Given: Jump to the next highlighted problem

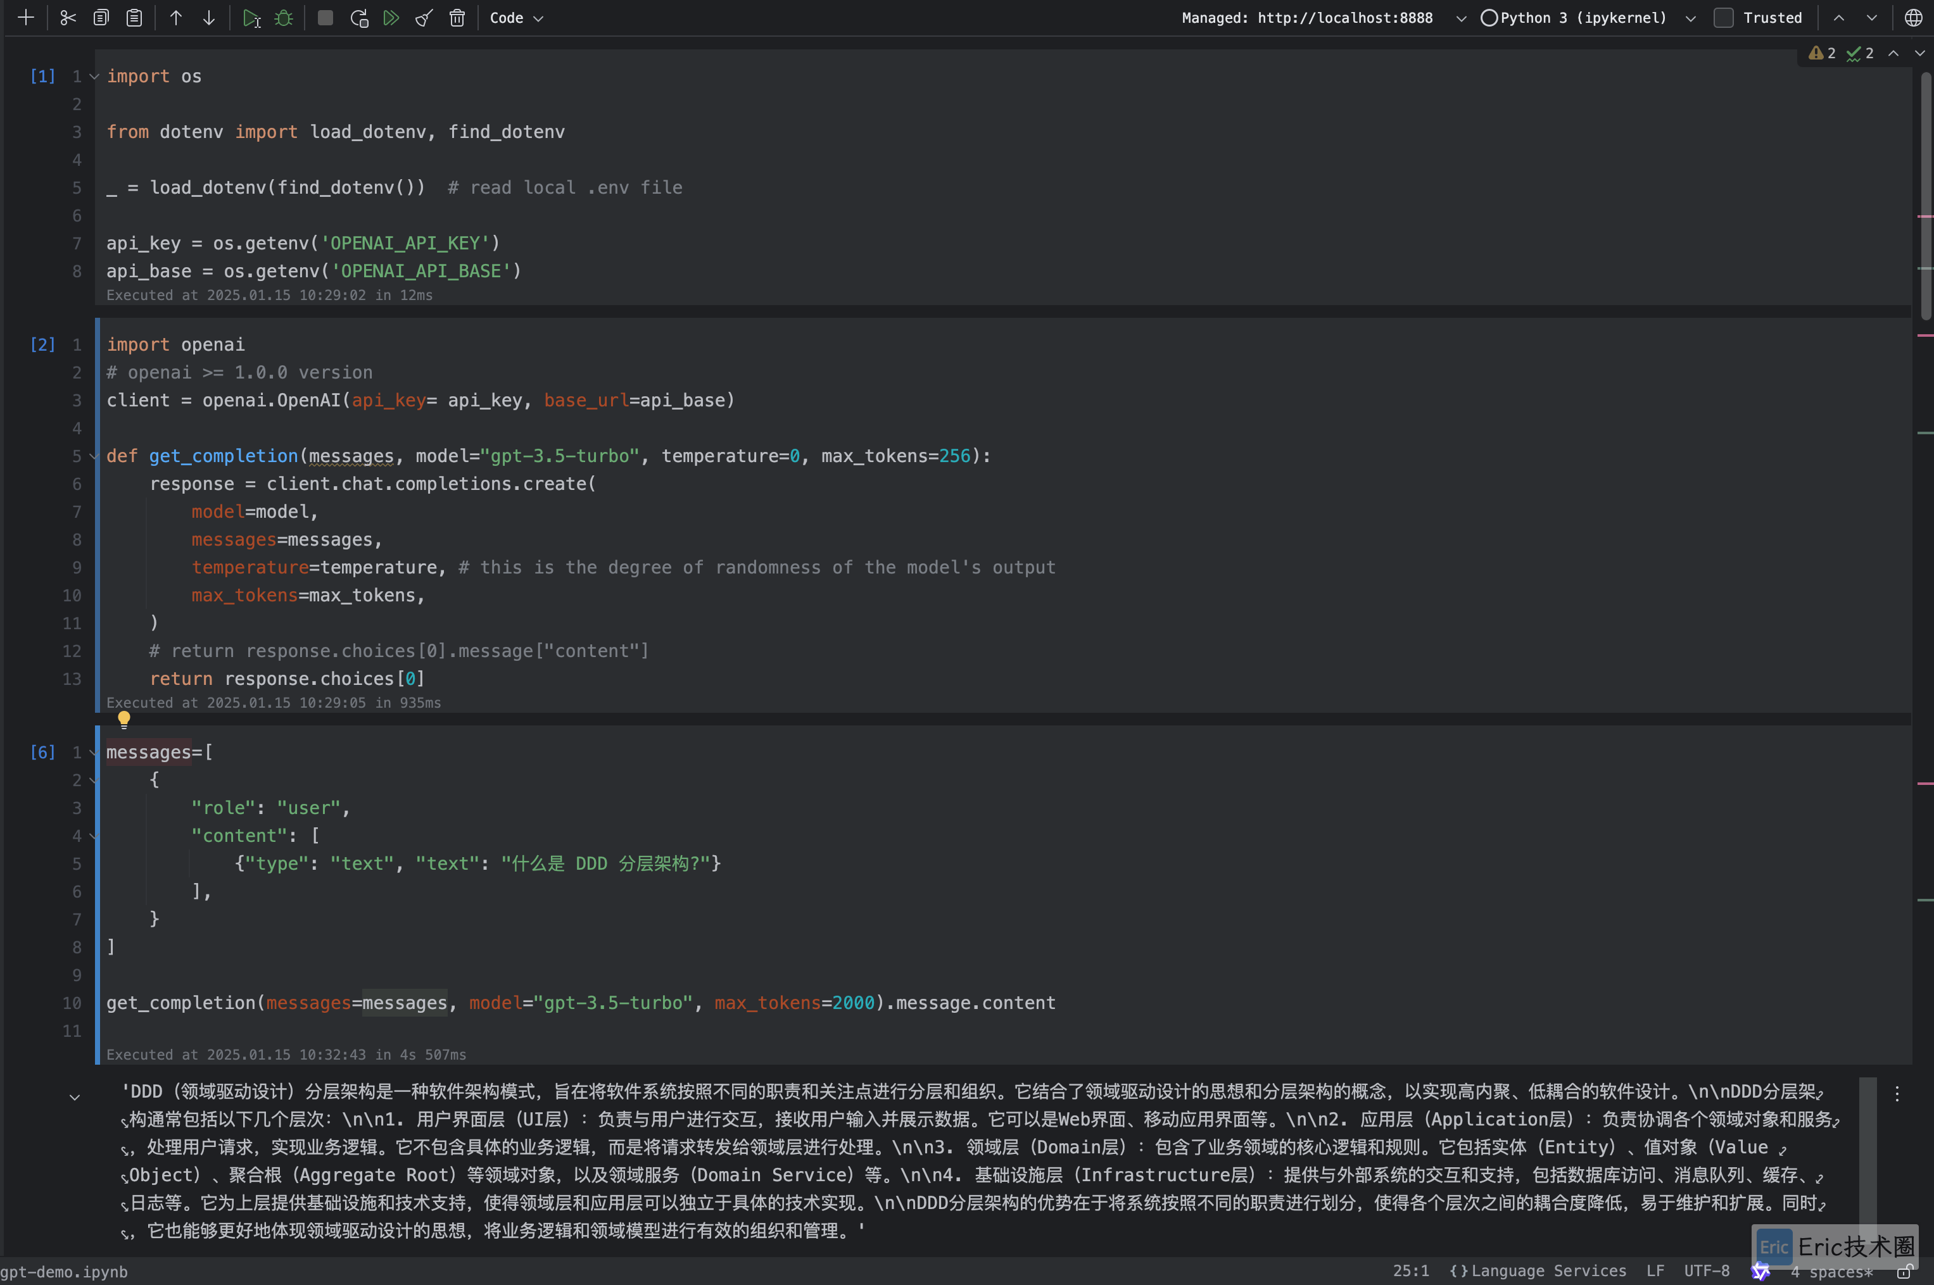Looking at the screenshot, I should [1919, 53].
